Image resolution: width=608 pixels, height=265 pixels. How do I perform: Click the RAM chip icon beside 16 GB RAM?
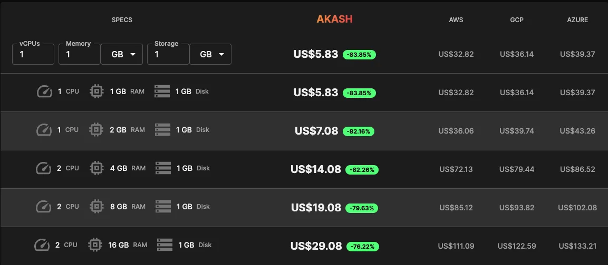tap(95, 245)
